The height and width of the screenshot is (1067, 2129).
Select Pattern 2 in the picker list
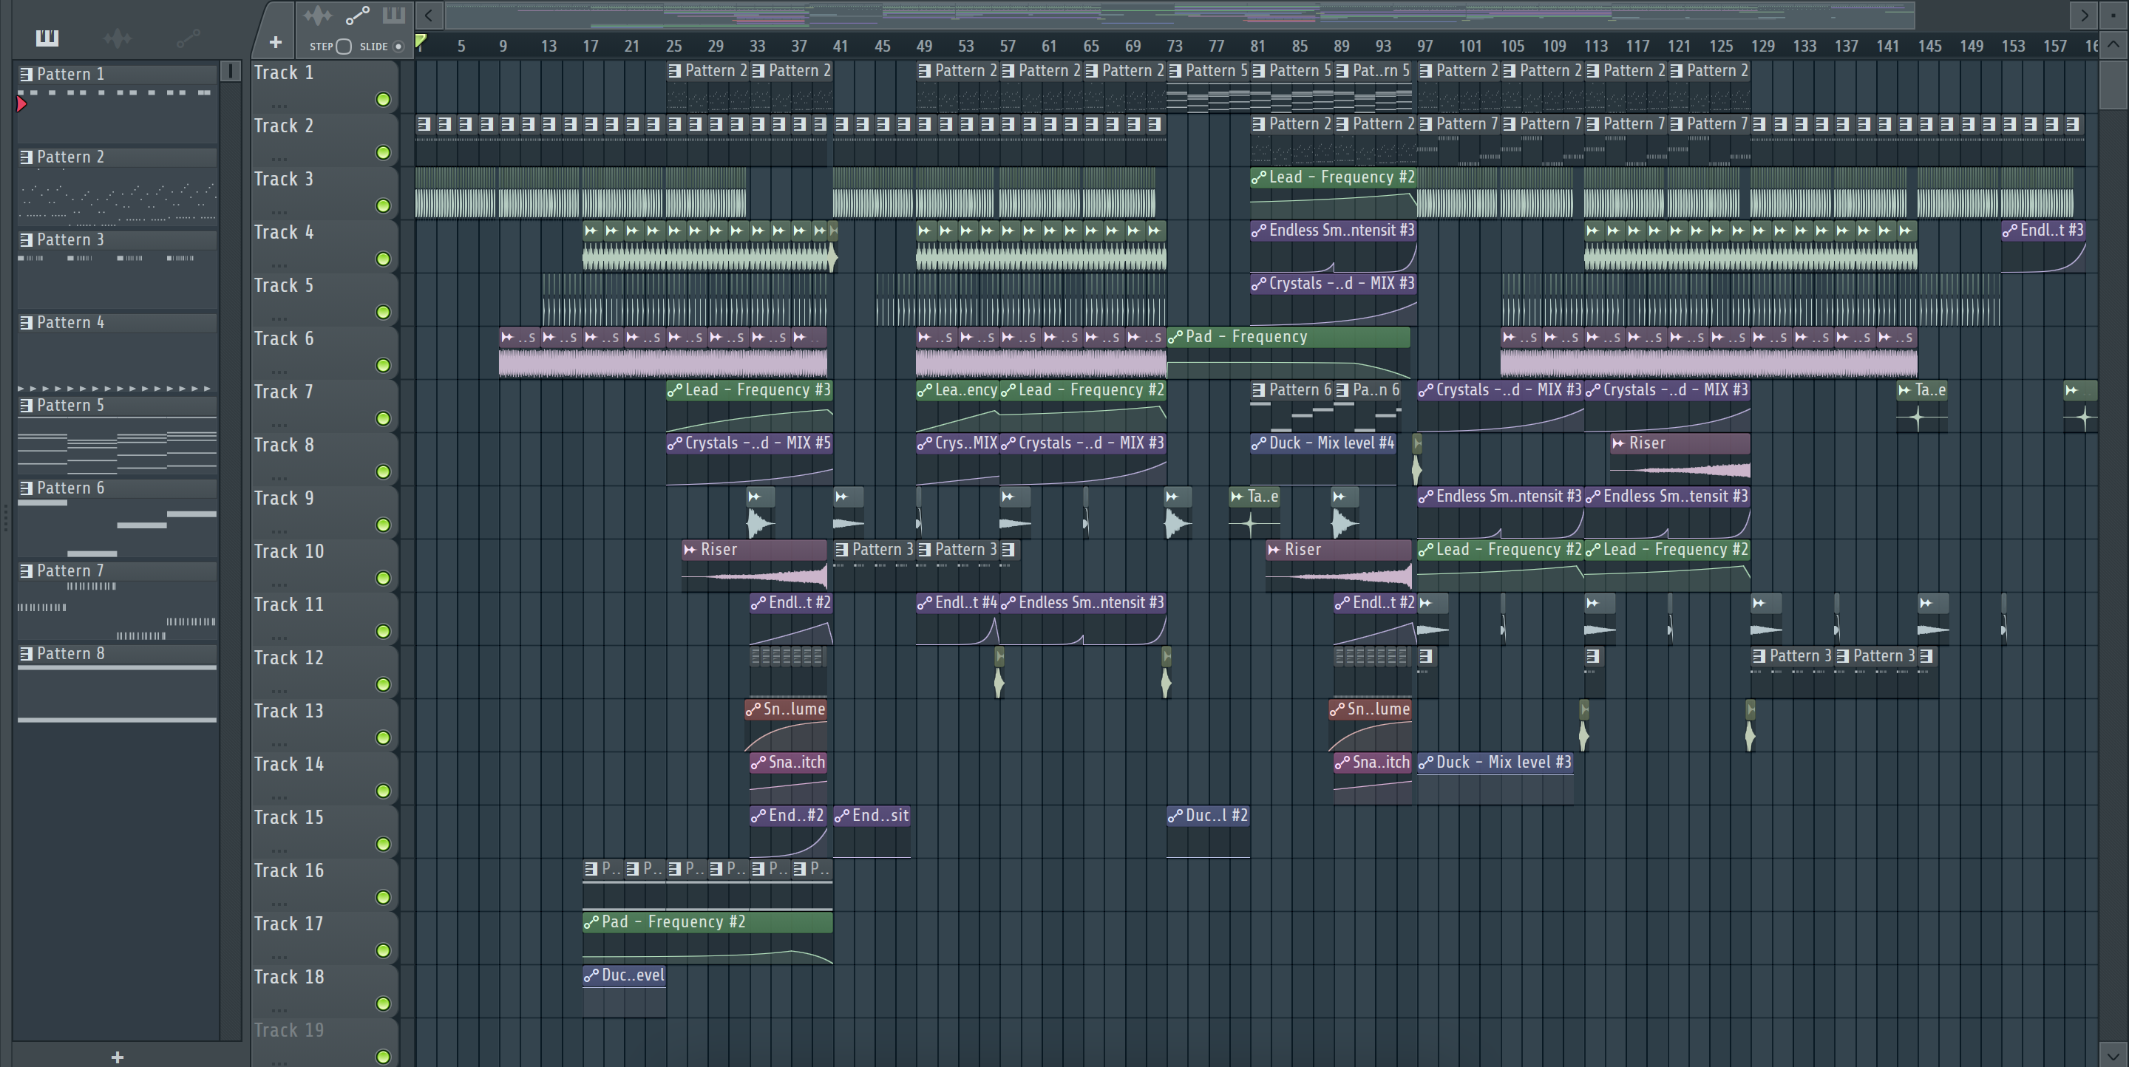[x=118, y=157]
